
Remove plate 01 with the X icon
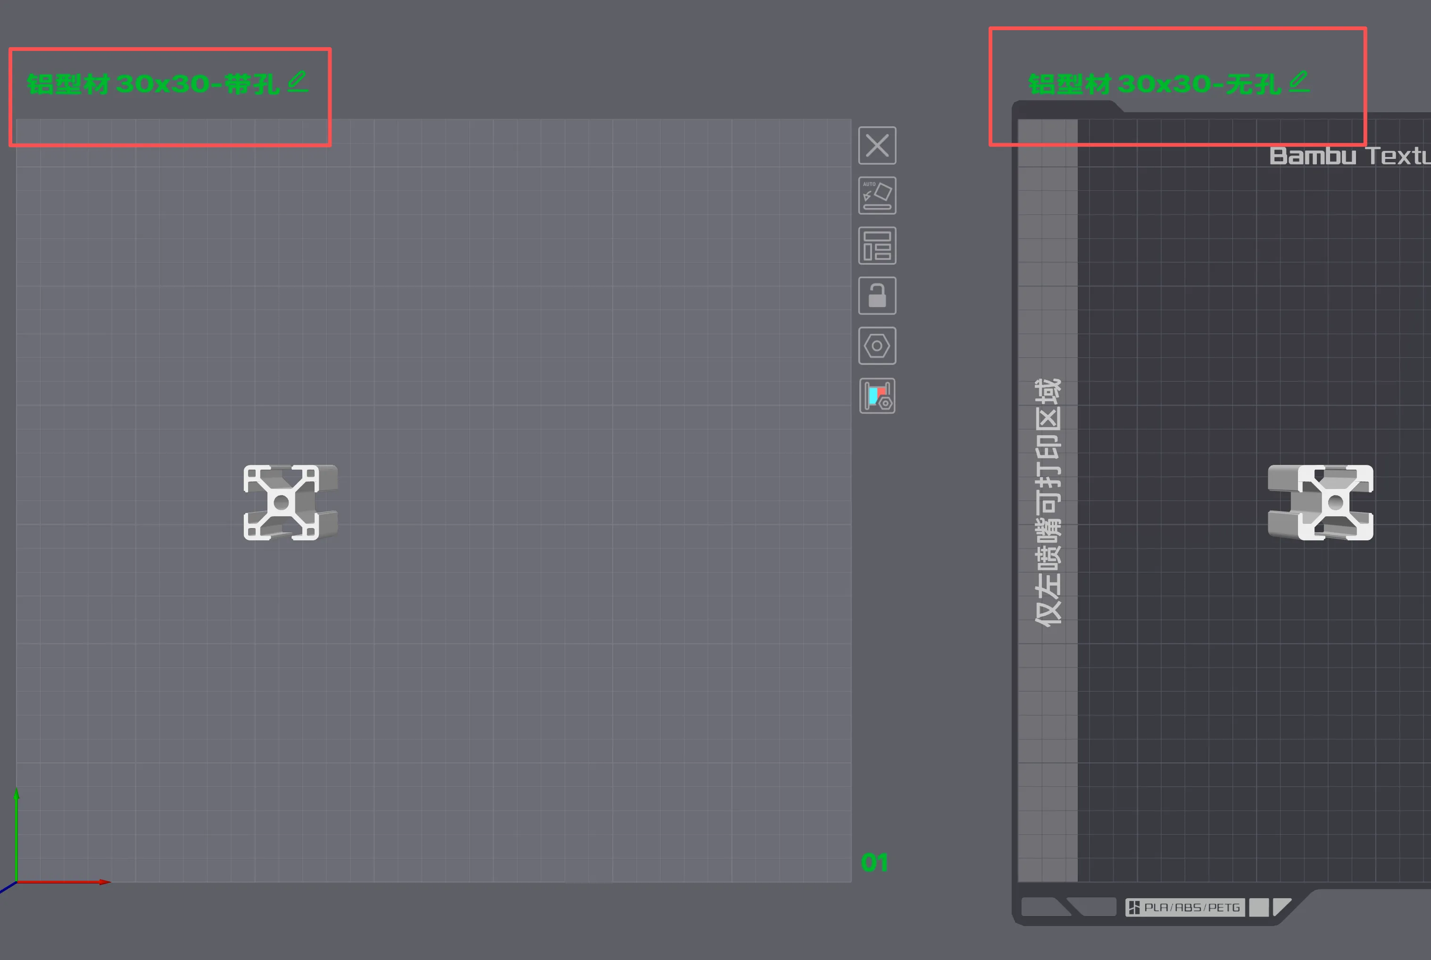[877, 146]
